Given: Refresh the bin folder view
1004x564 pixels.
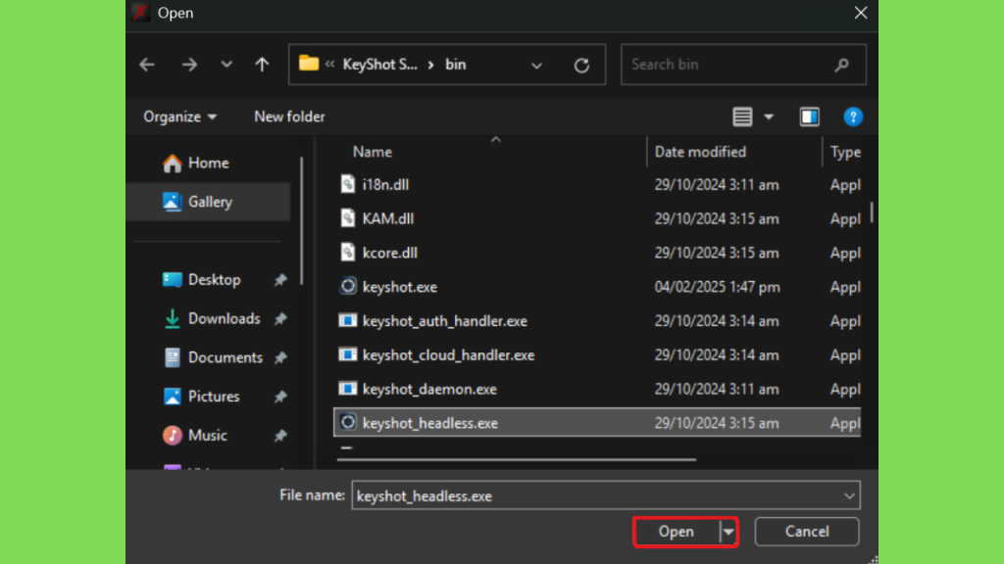Looking at the screenshot, I should [581, 66].
